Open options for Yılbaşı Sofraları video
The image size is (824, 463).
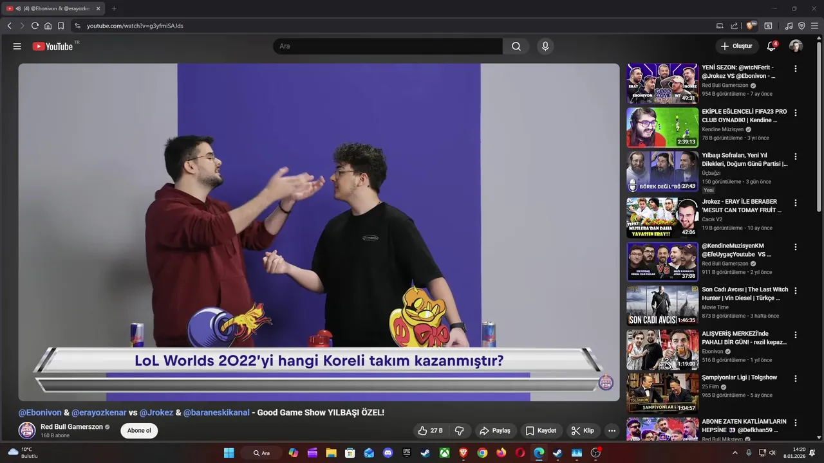(796, 156)
